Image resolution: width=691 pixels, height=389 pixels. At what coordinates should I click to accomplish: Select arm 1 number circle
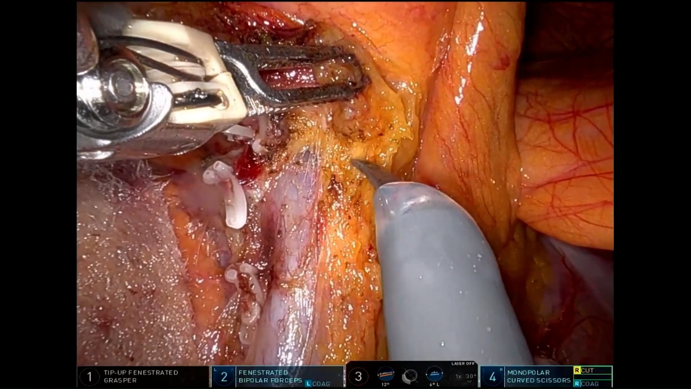pos(89,377)
